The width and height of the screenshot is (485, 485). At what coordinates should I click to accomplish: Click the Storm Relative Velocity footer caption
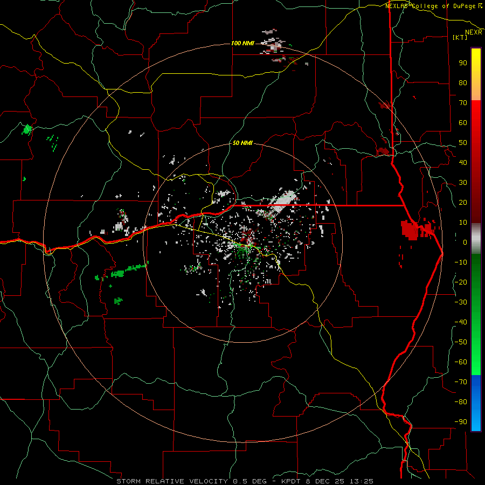point(245,481)
